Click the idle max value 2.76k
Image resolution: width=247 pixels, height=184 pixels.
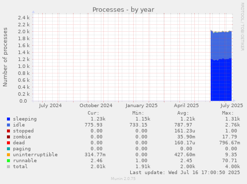pos(233,125)
